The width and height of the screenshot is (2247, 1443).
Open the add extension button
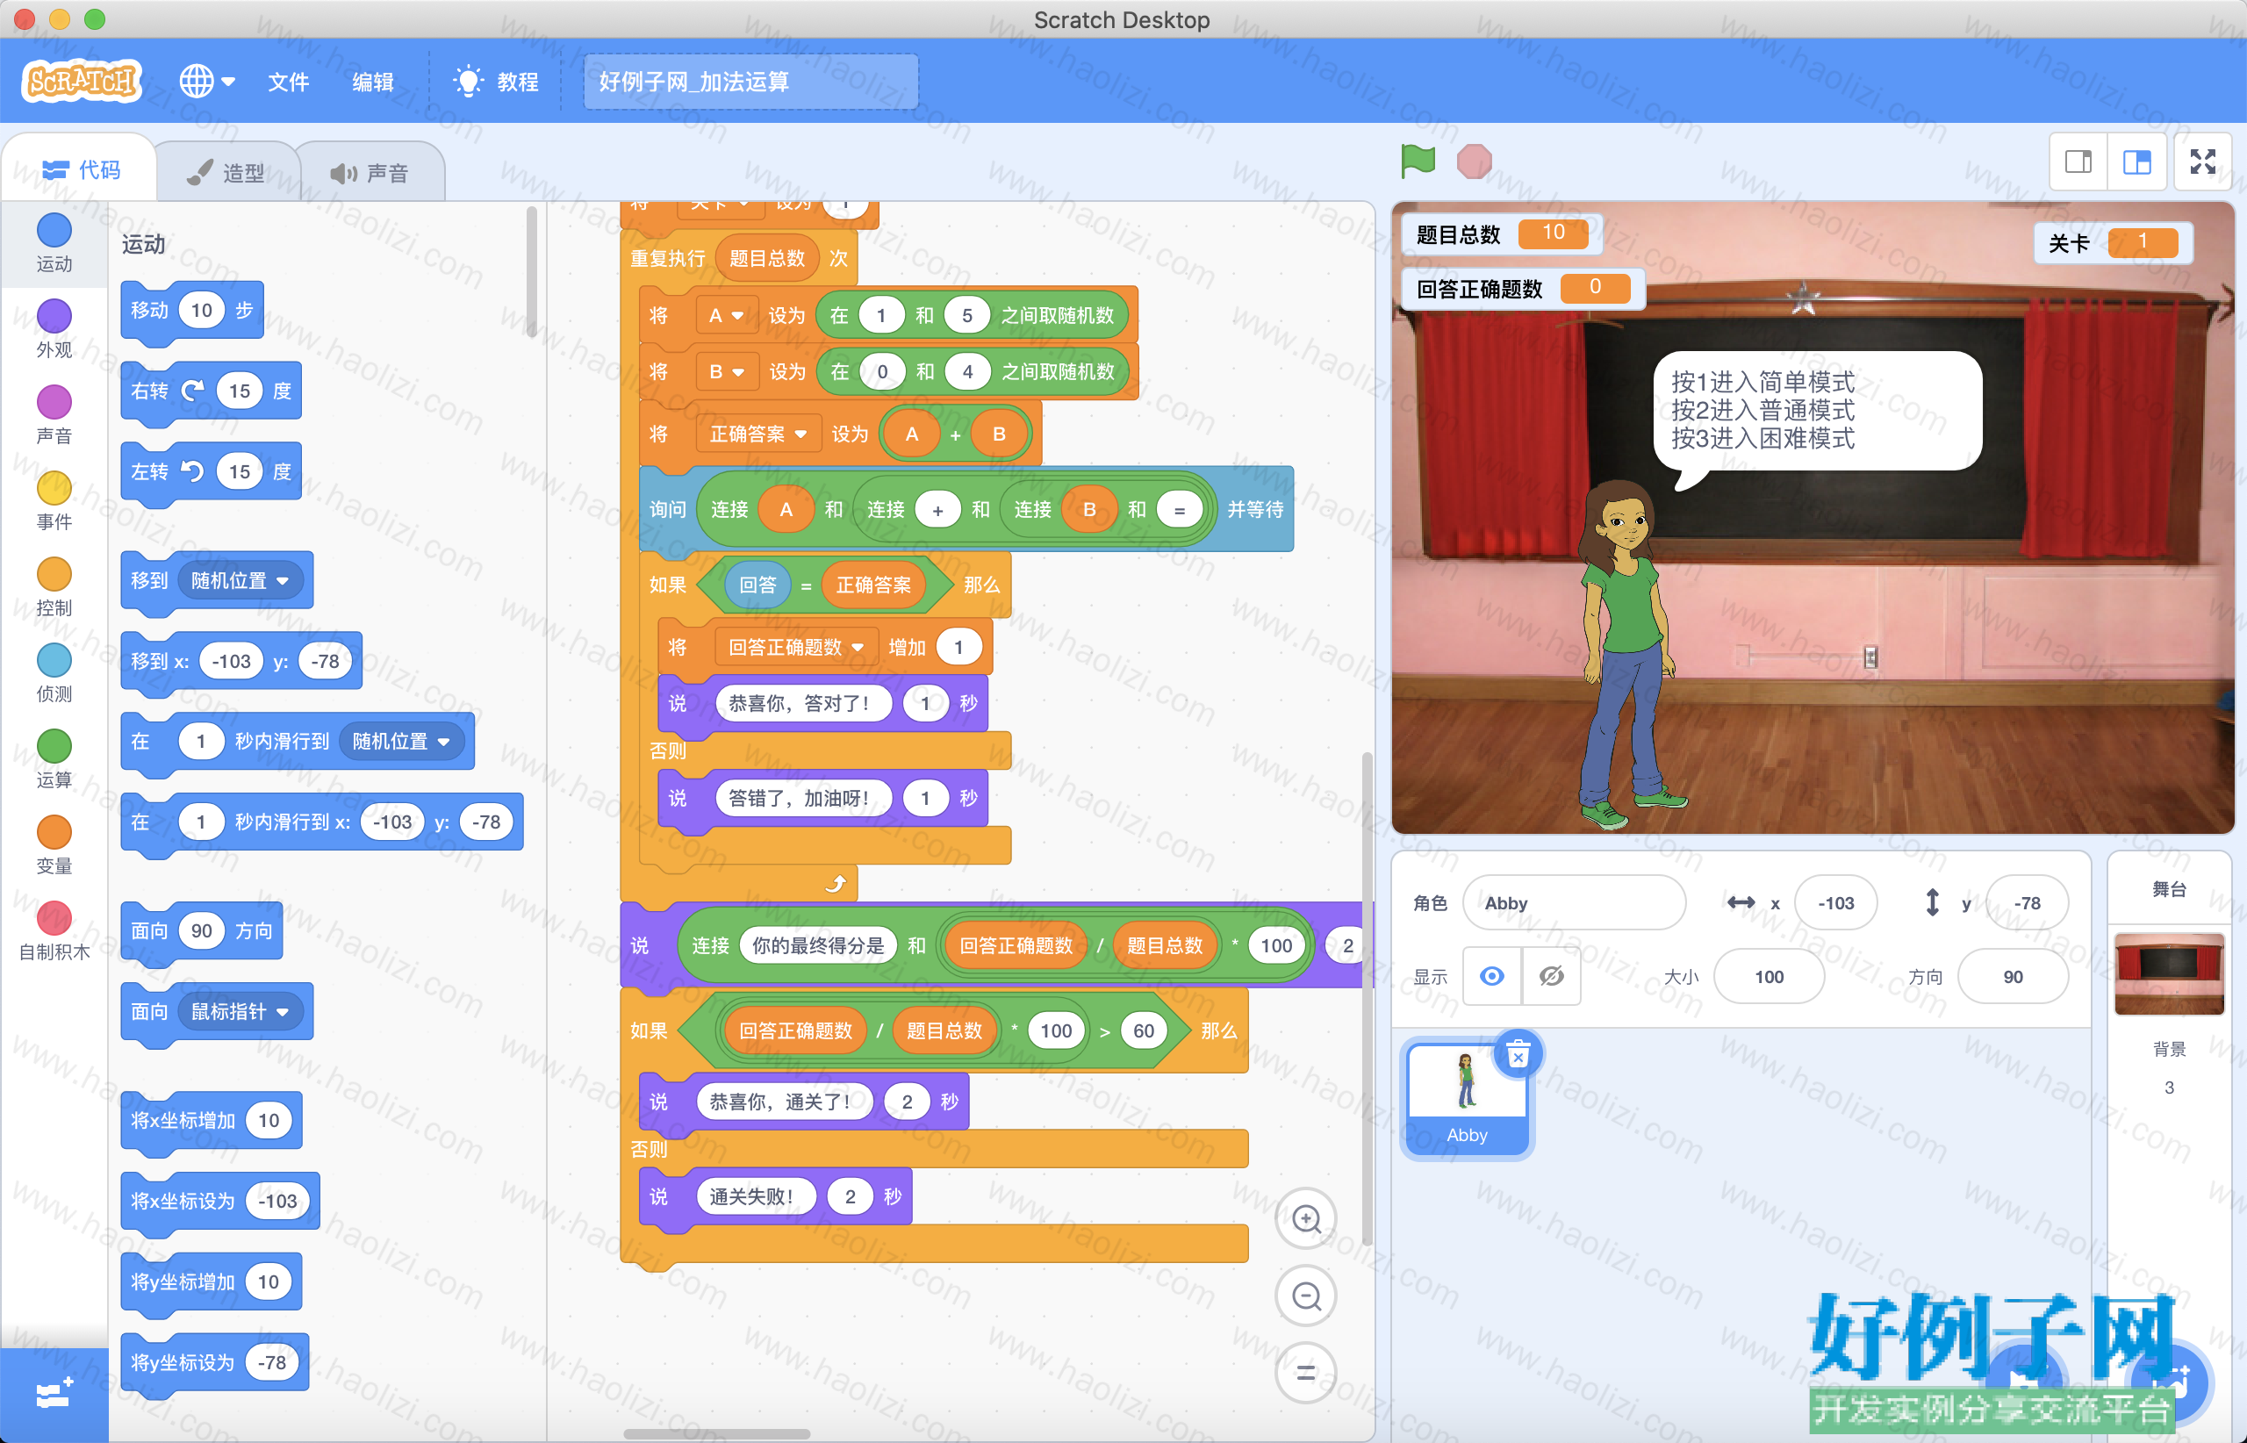click(x=54, y=1396)
